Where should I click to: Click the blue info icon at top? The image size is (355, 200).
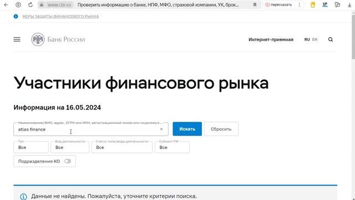point(16,16)
